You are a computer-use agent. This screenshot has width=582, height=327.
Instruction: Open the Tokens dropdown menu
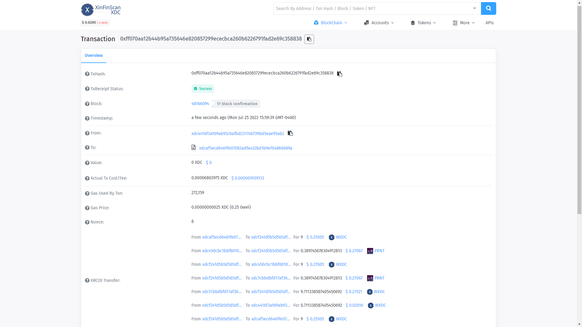coord(423,23)
